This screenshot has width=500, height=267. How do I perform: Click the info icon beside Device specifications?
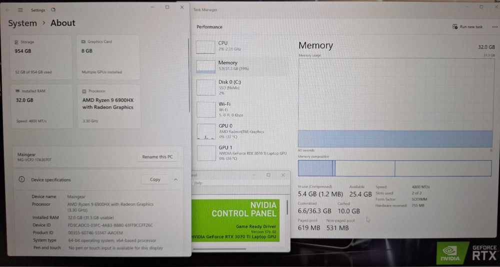click(21, 180)
